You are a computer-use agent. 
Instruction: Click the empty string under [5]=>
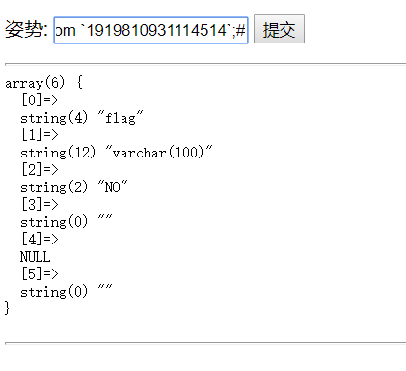click(x=105, y=292)
